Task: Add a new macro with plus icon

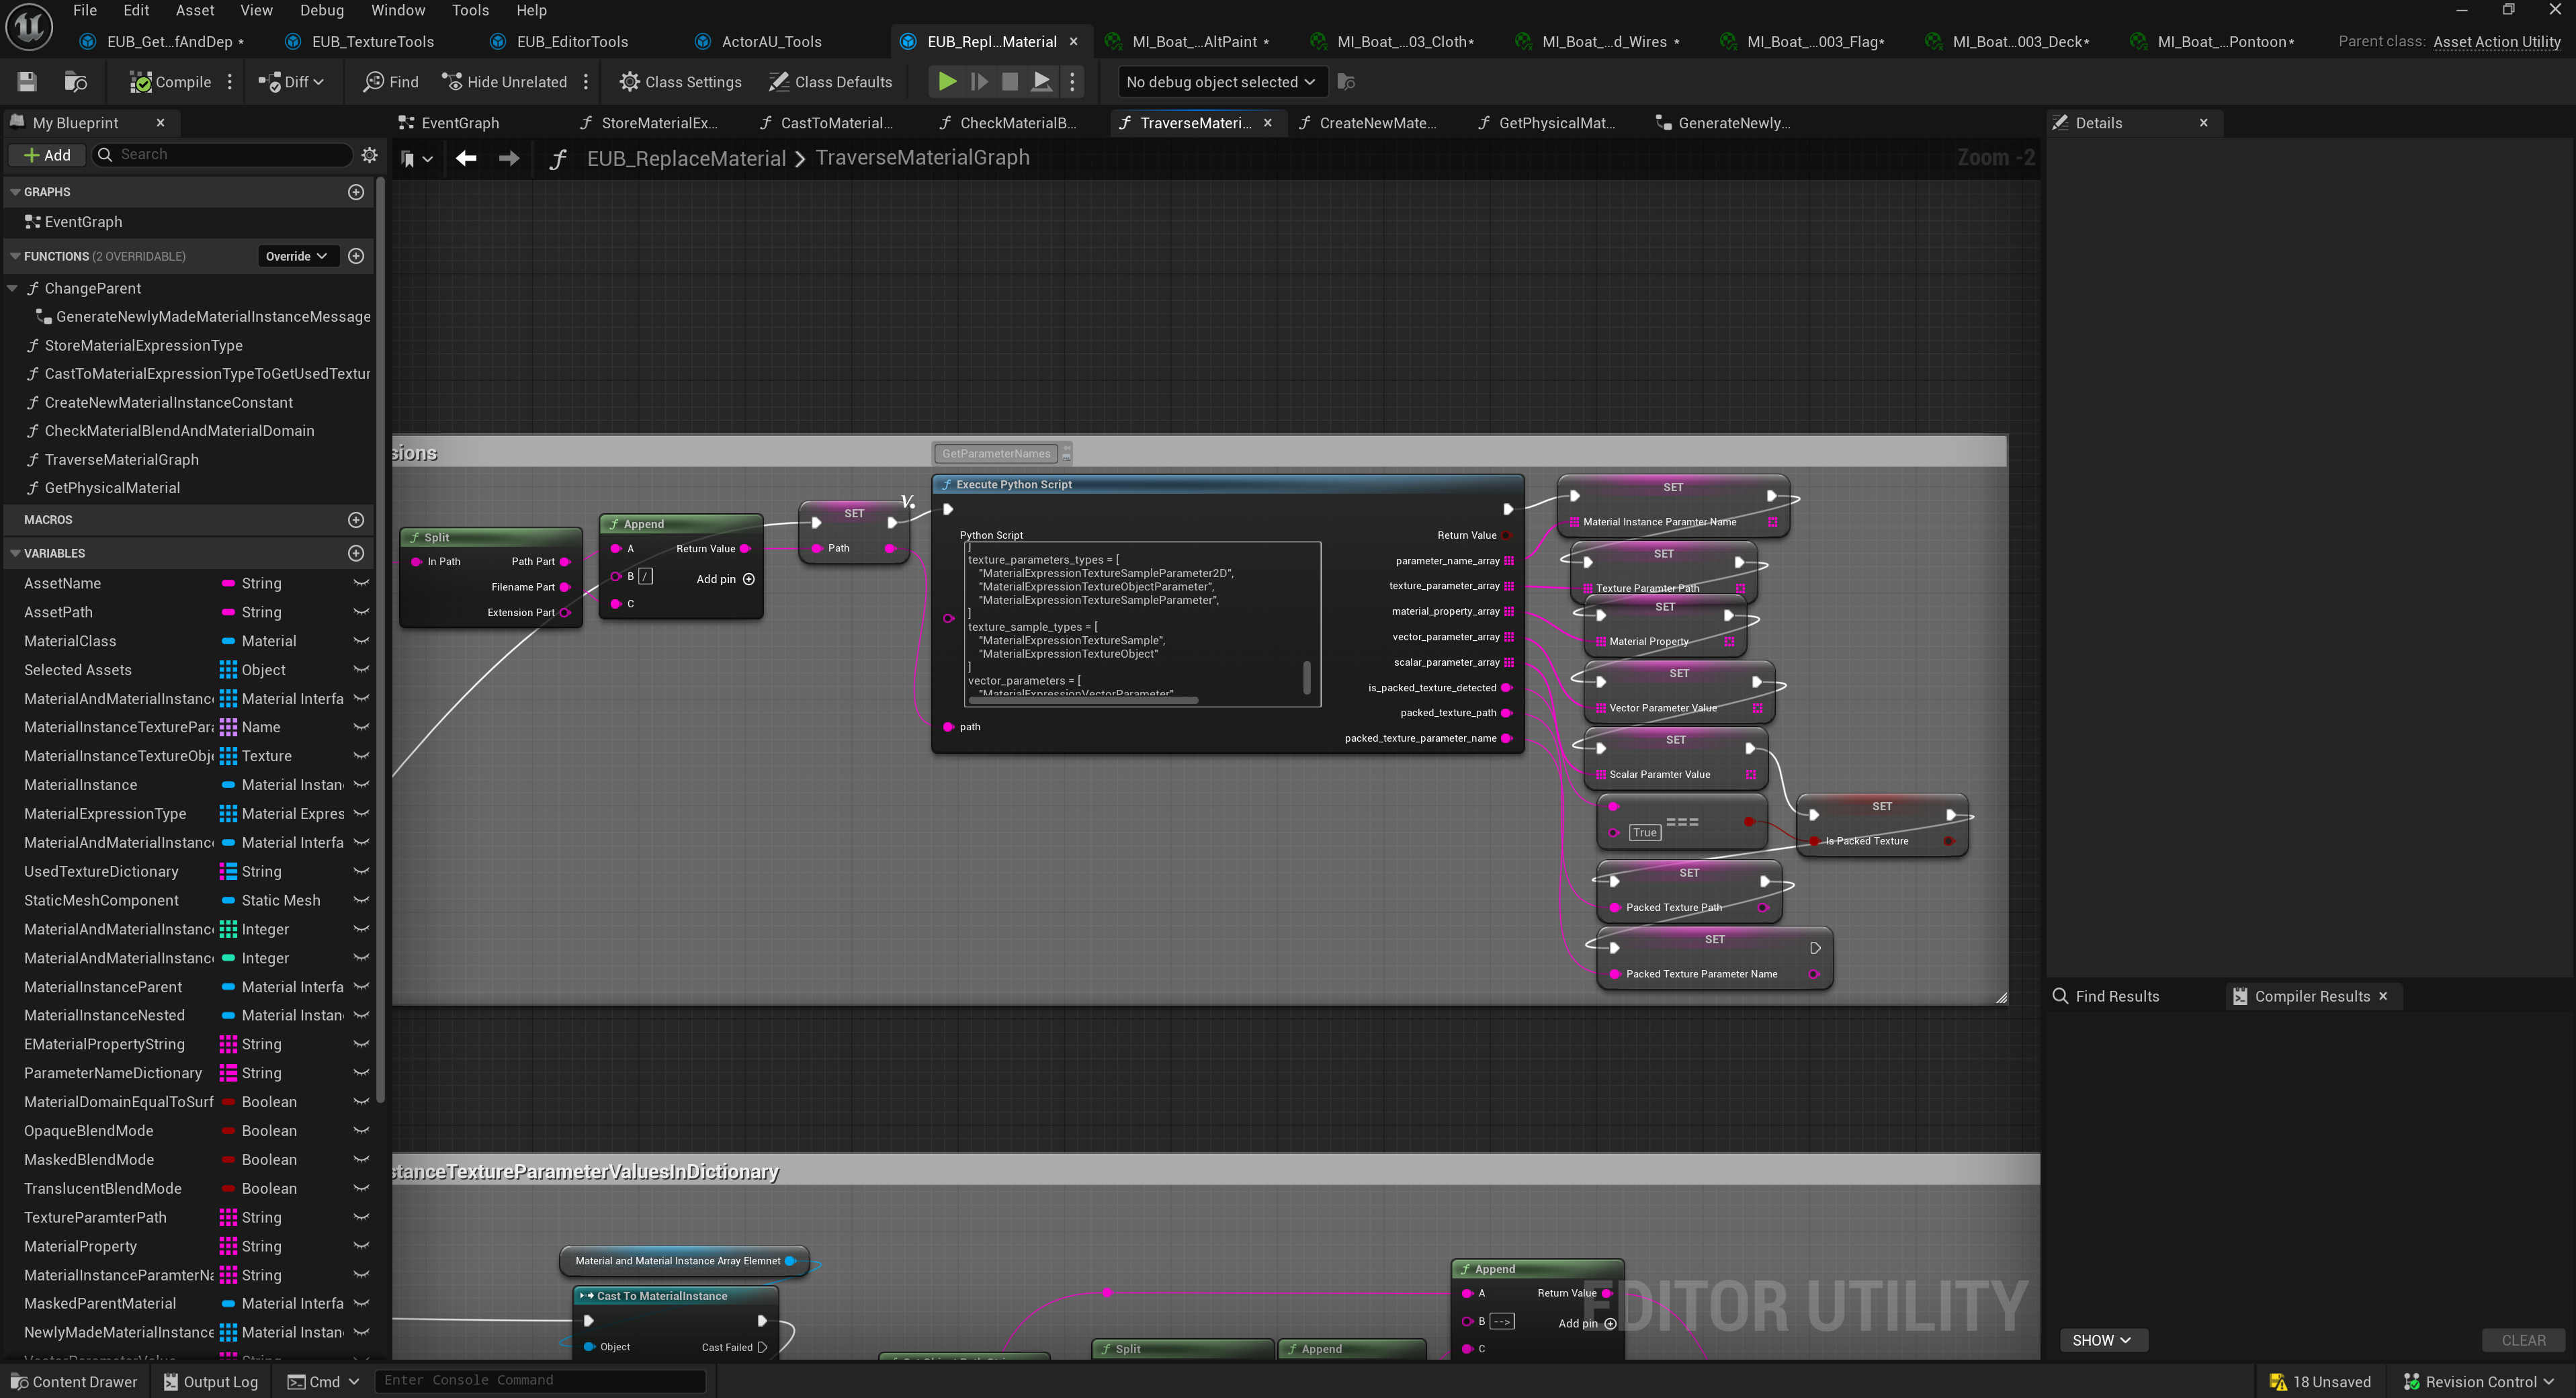Action: pyautogui.click(x=356, y=520)
